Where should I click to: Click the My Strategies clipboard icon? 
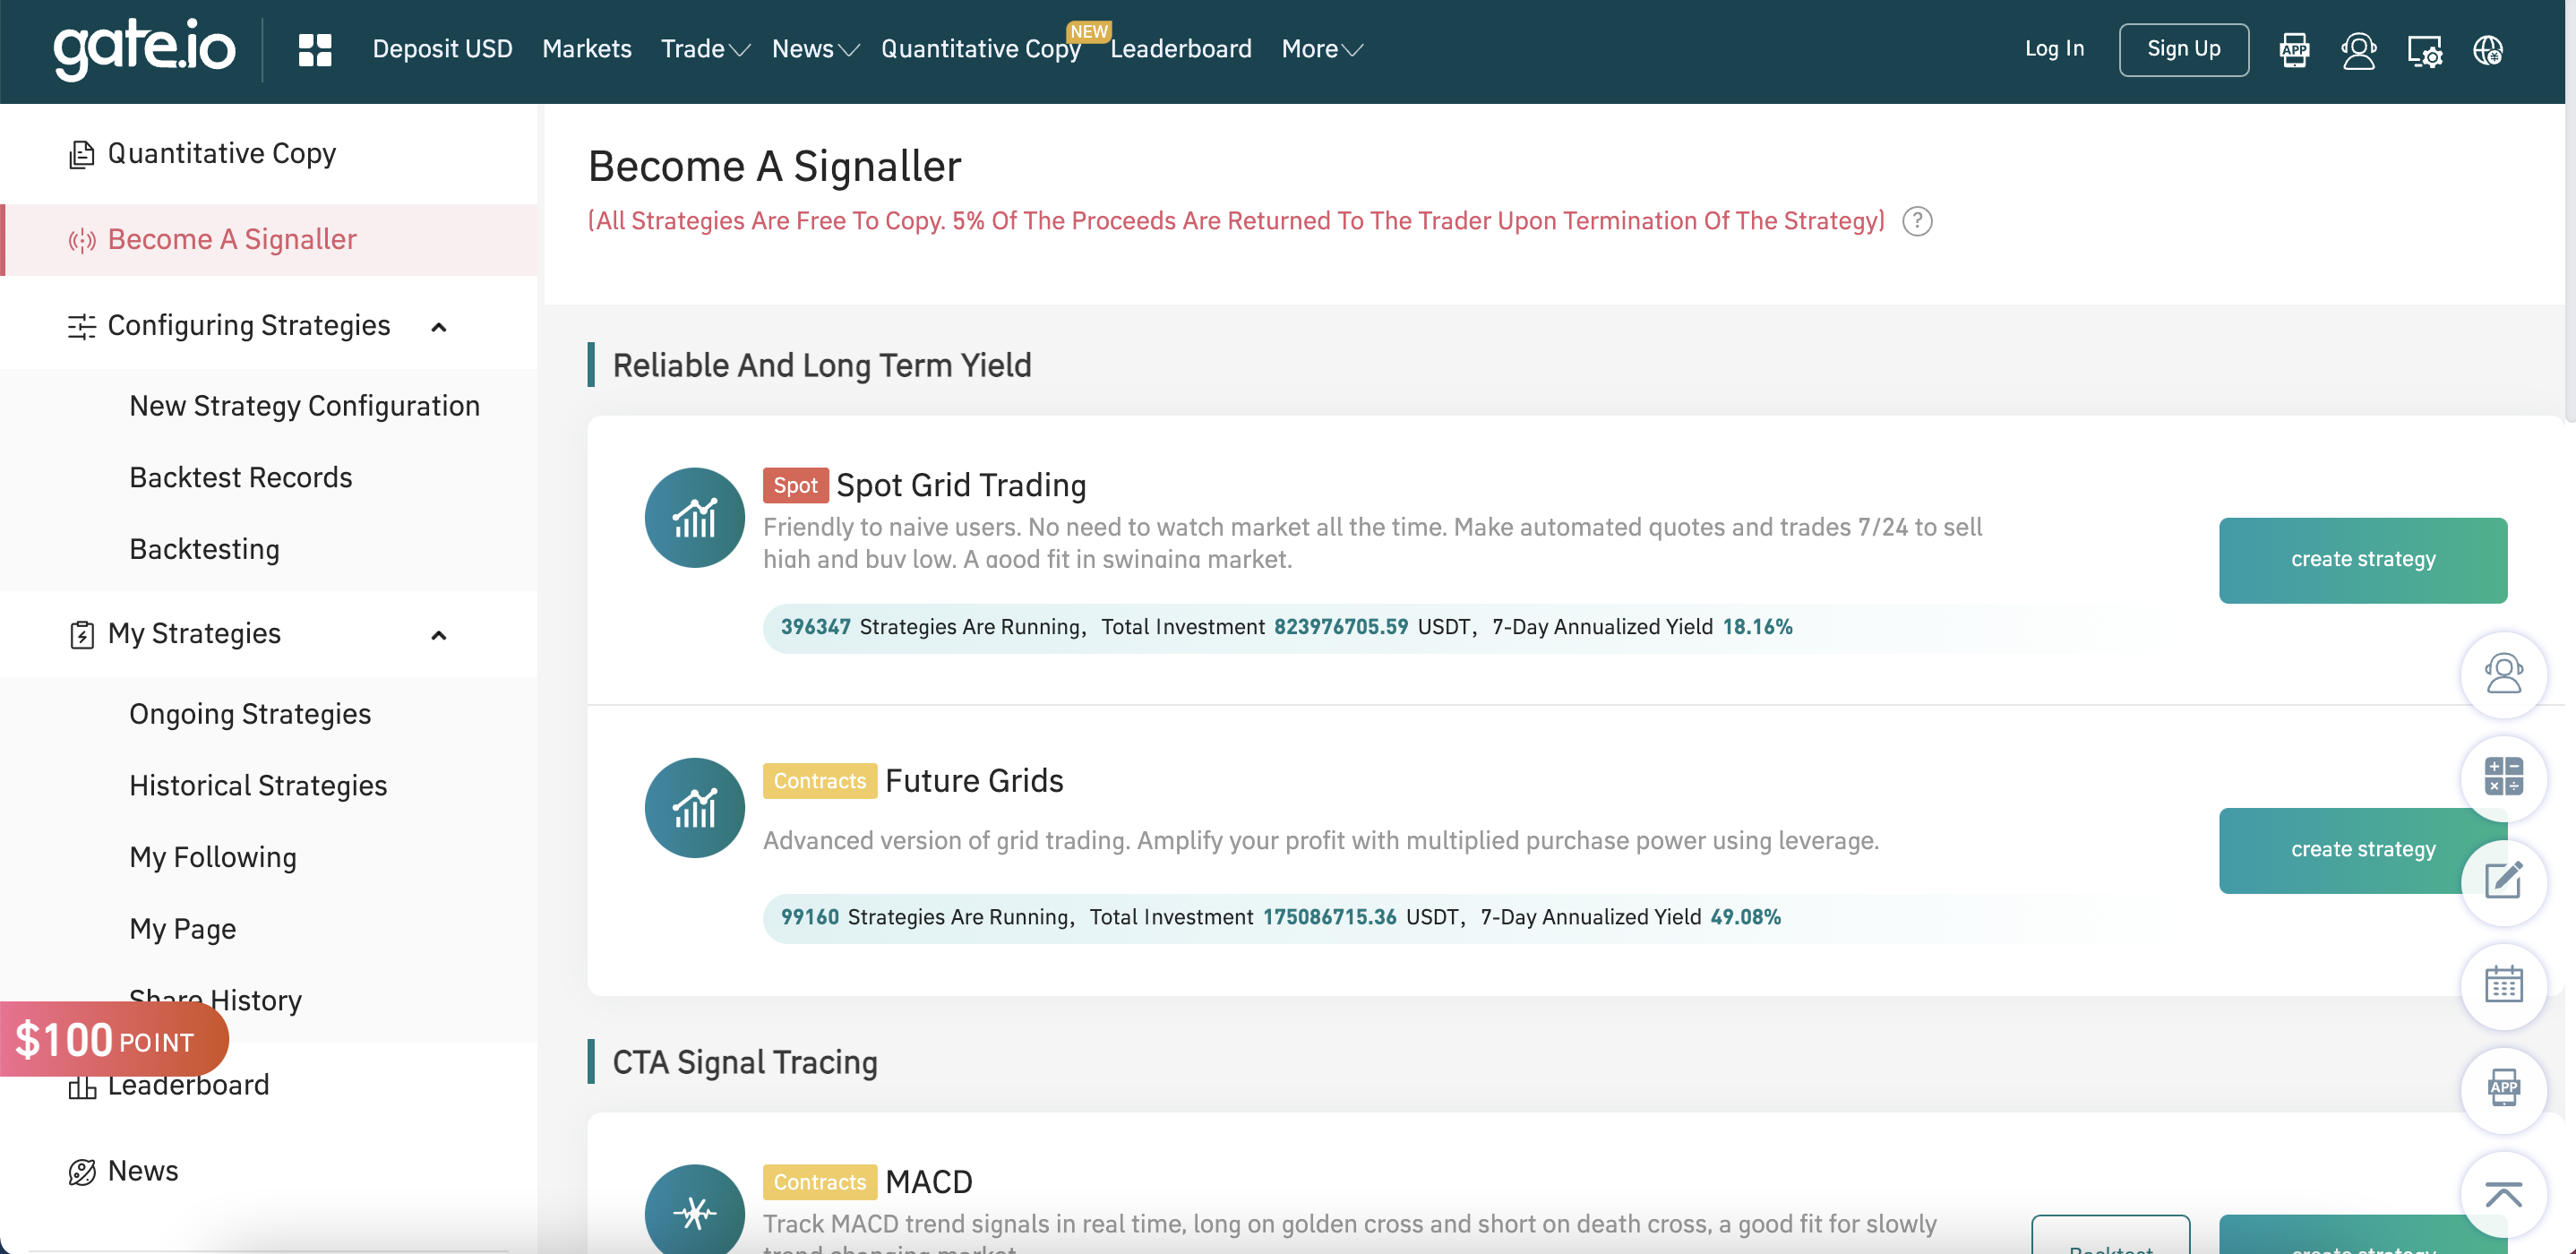pos(81,635)
